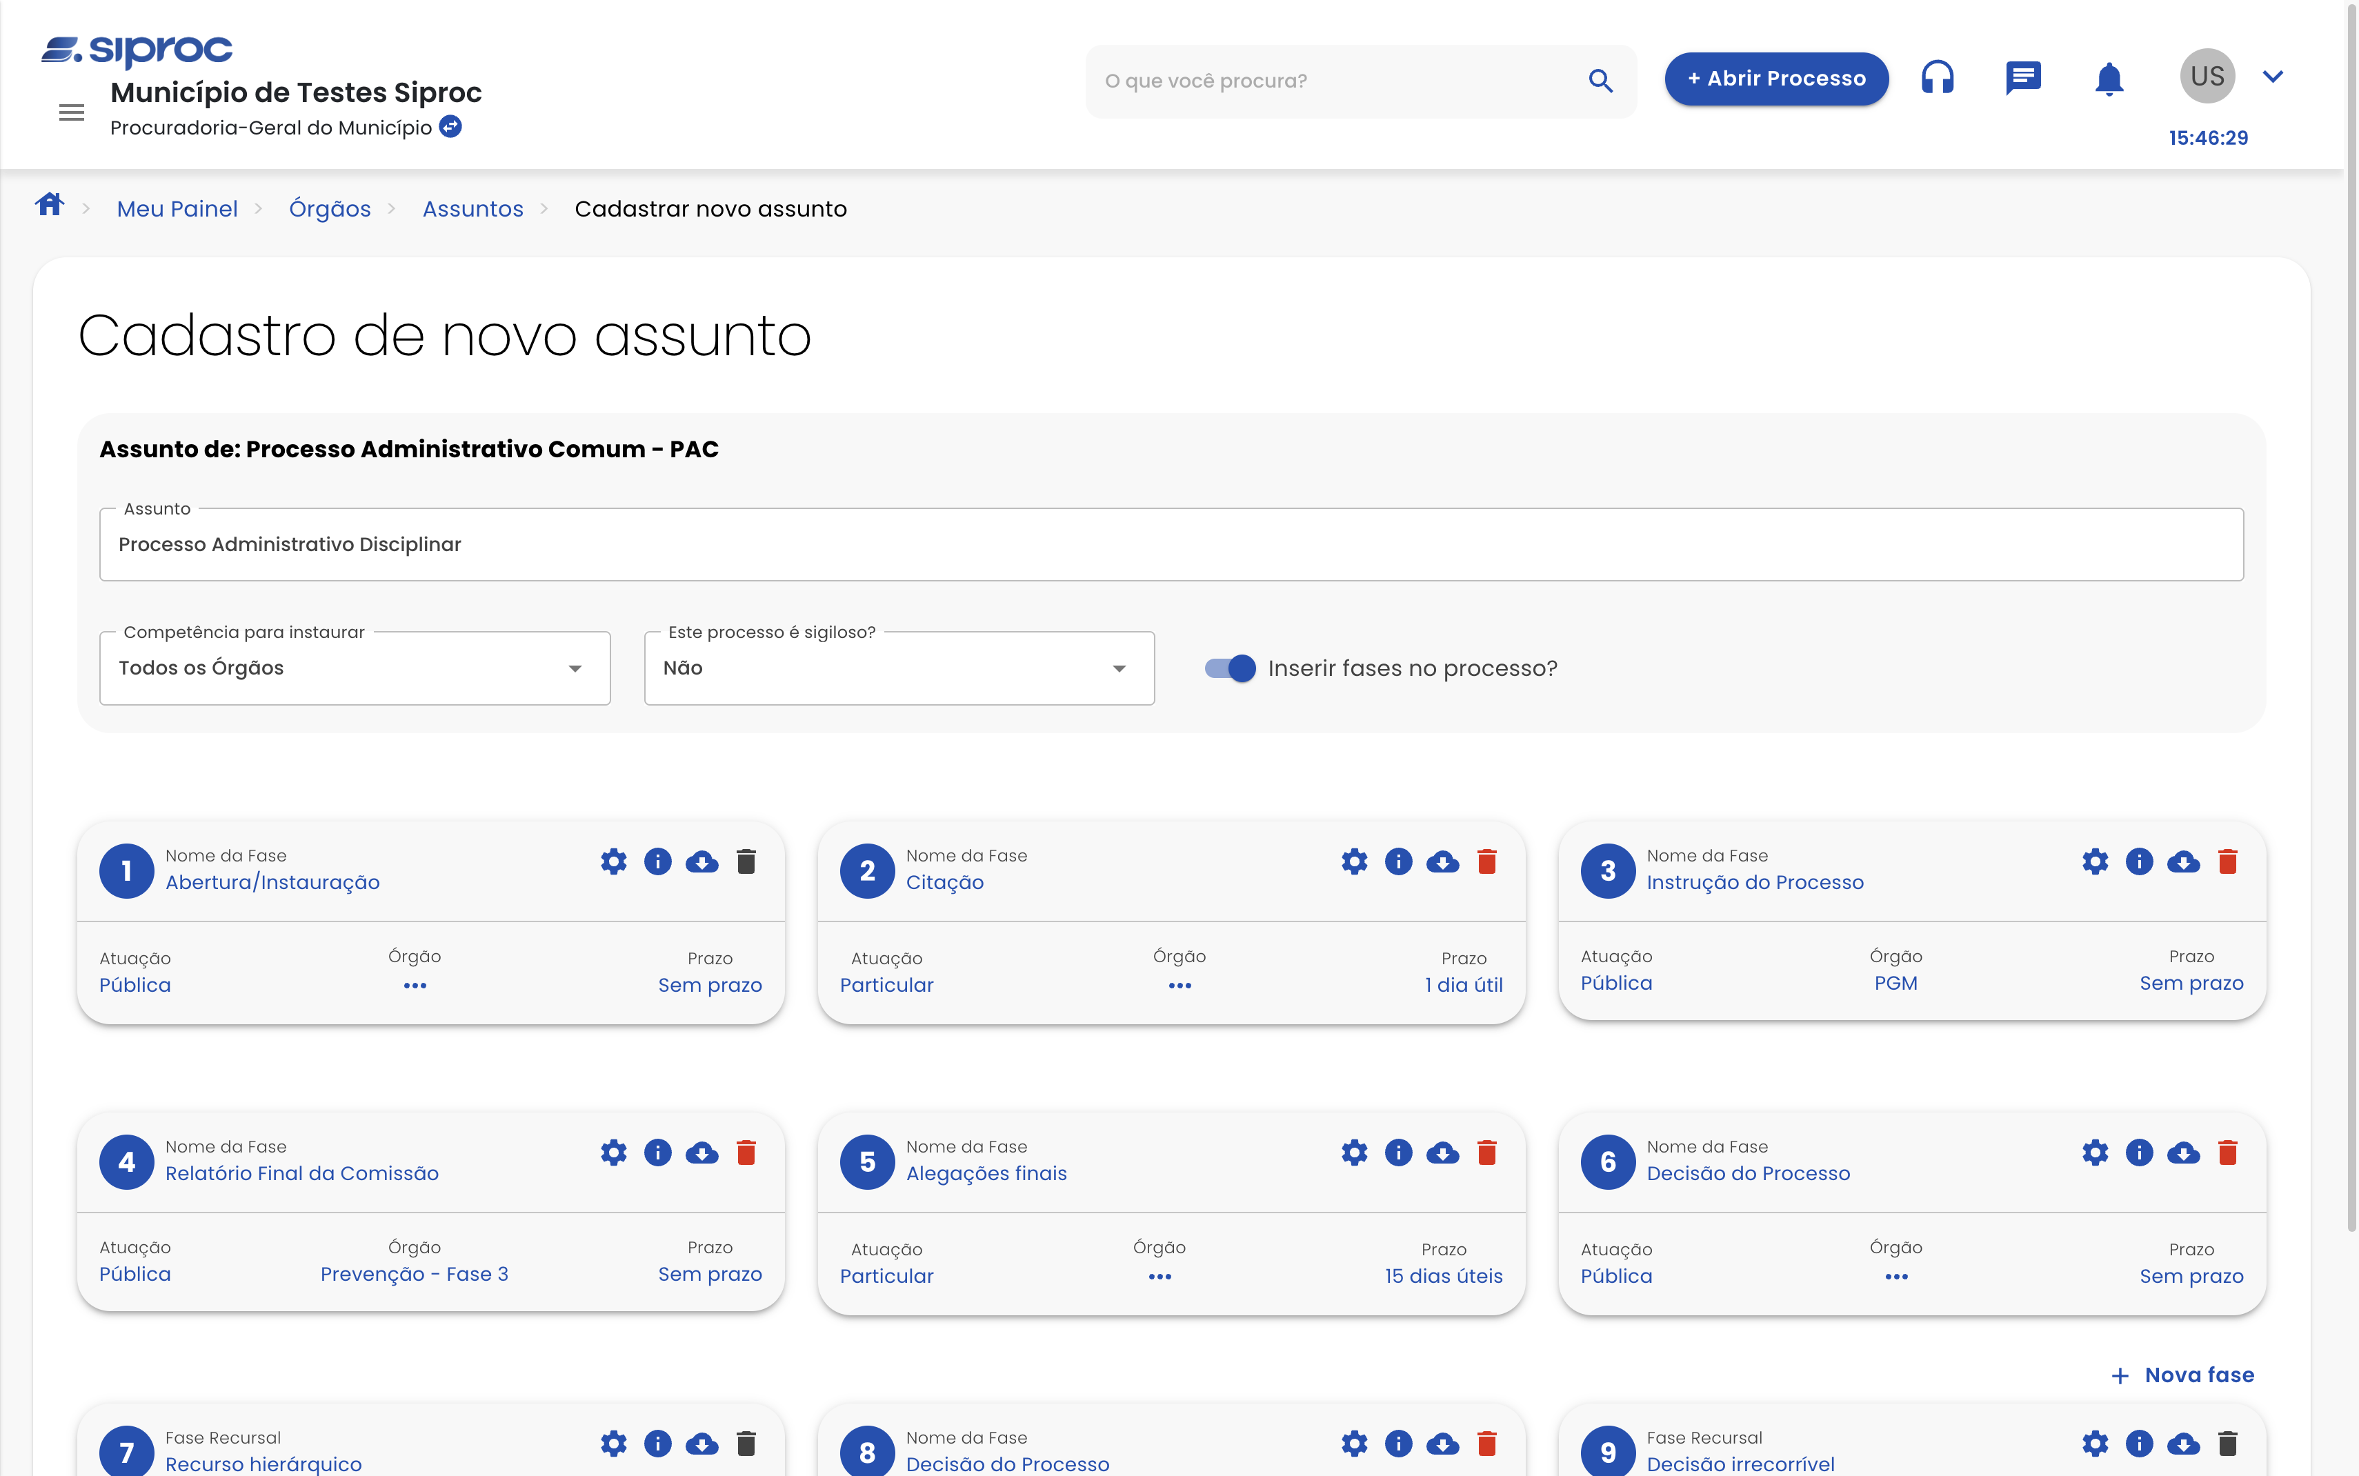Click Órgãos breadcrumb
Image resolution: width=2359 pixels, height=1476 pixels.
point(330,209)
